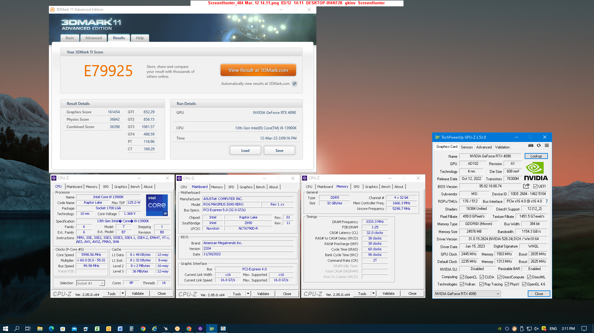This screenshot has height=333, width=594.
Task: Open Internet Explorer from the taskbar
Action: [154, 329]
